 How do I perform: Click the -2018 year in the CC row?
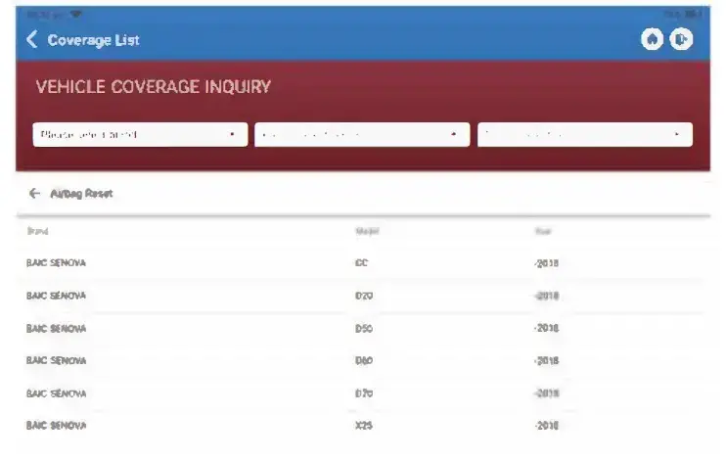(x=546, y=263)
